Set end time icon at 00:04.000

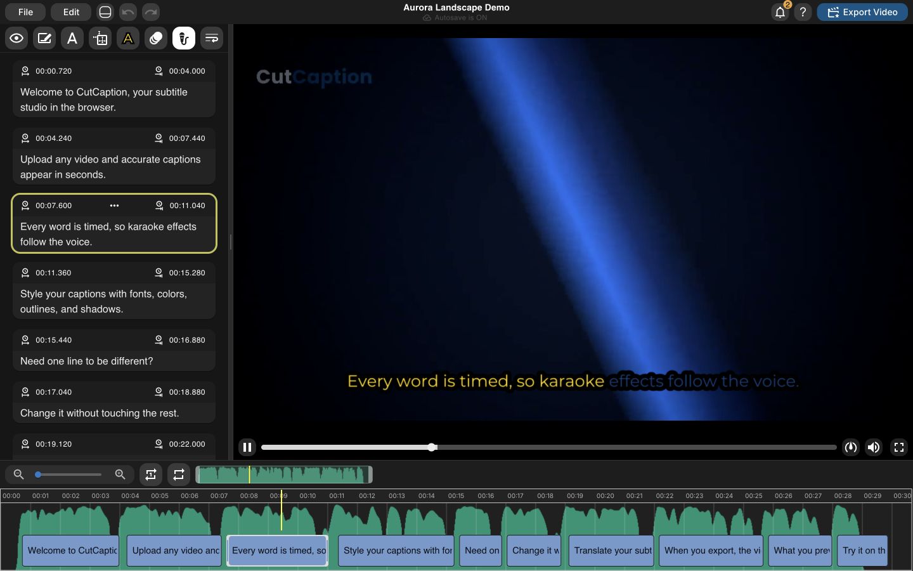click(159, 71)
